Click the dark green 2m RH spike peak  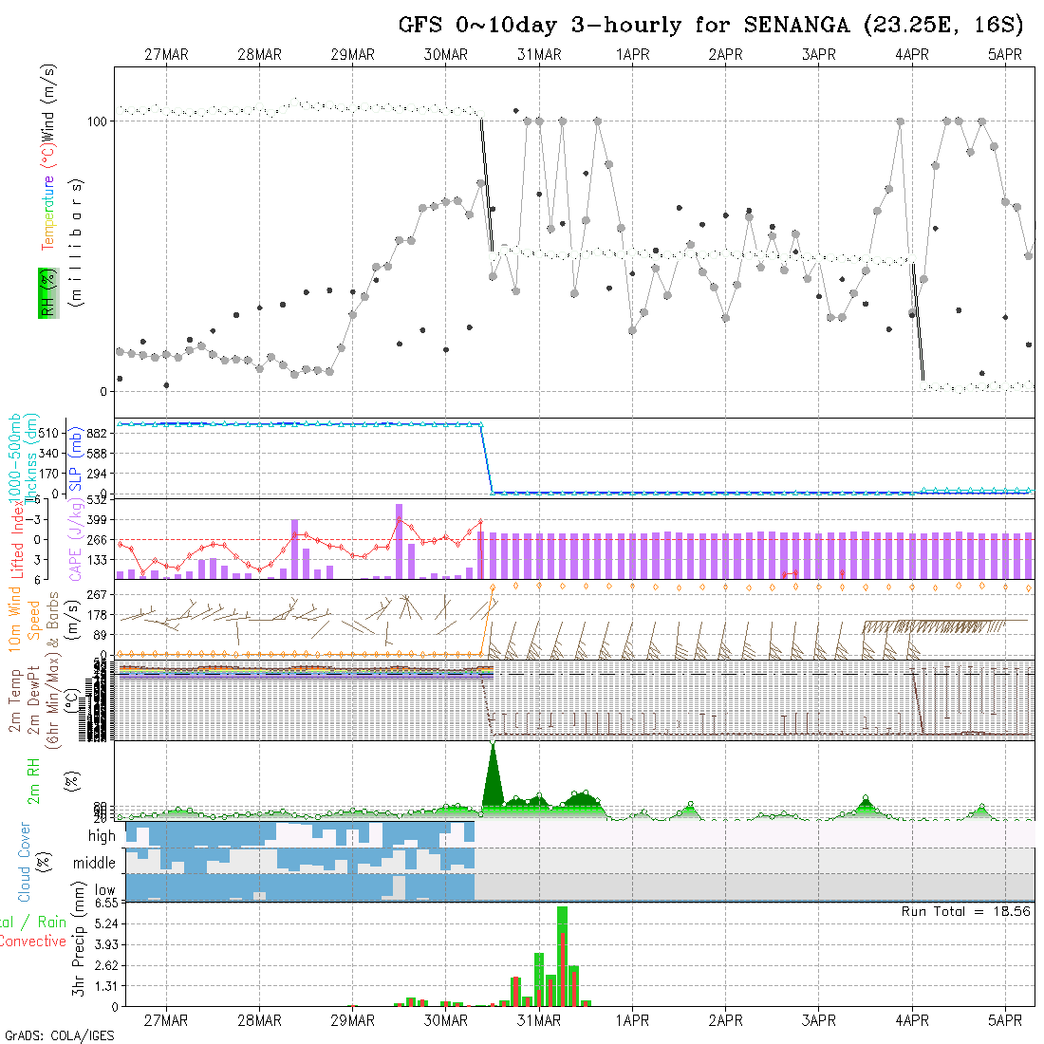492,750
